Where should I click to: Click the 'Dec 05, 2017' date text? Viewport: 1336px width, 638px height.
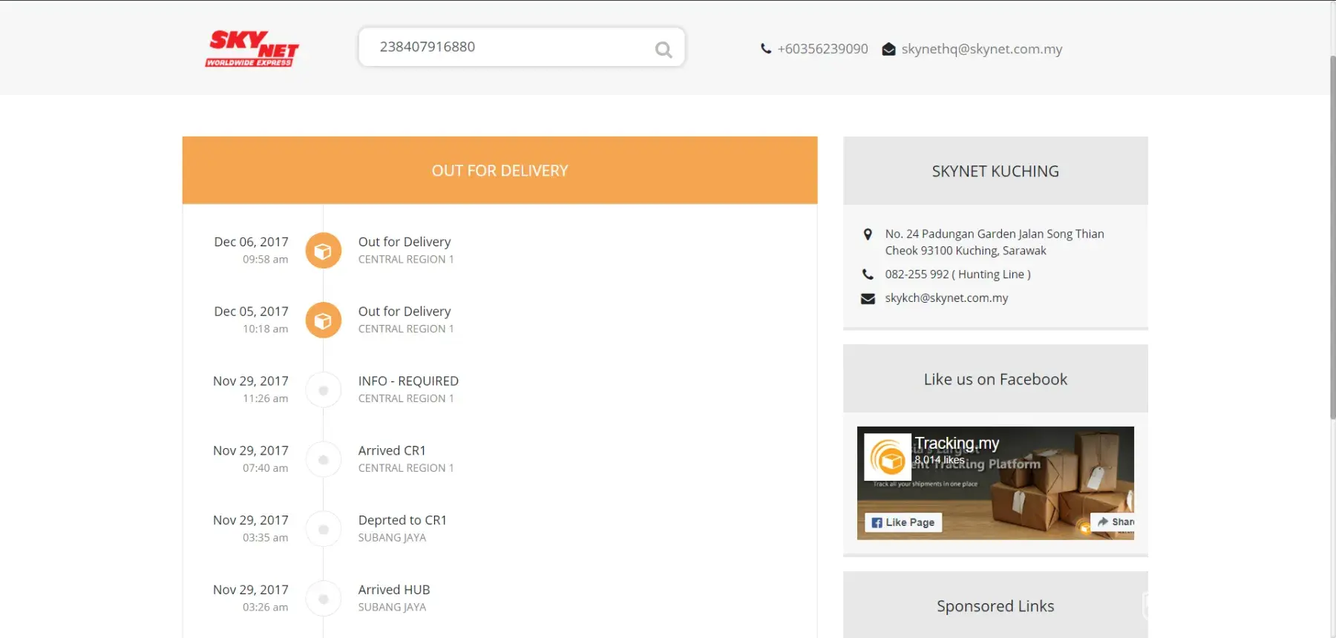[251, 312]
